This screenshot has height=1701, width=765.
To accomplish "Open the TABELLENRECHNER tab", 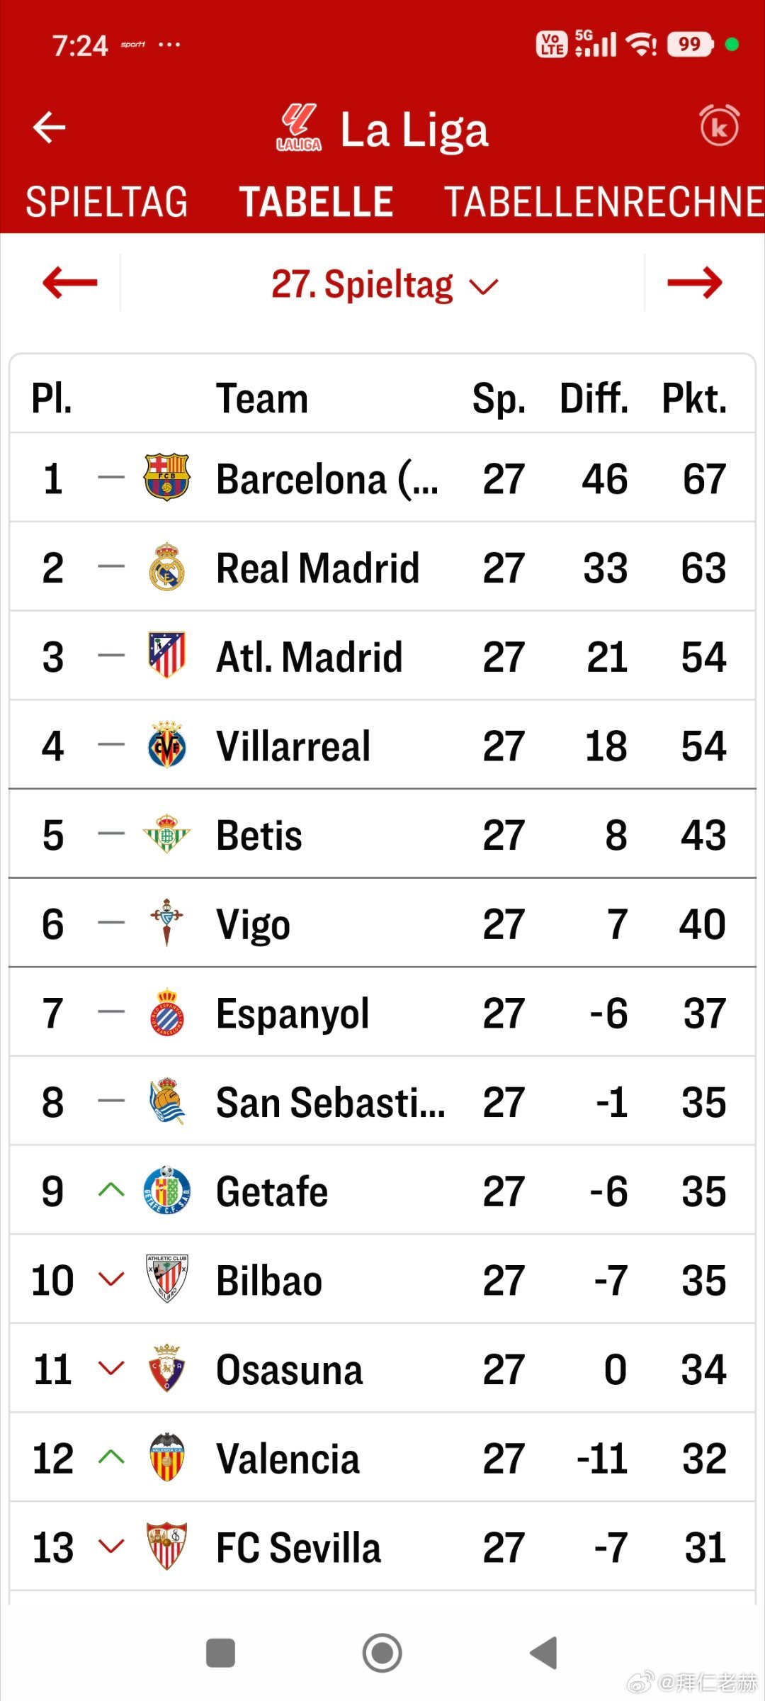I will coord(603,202).
